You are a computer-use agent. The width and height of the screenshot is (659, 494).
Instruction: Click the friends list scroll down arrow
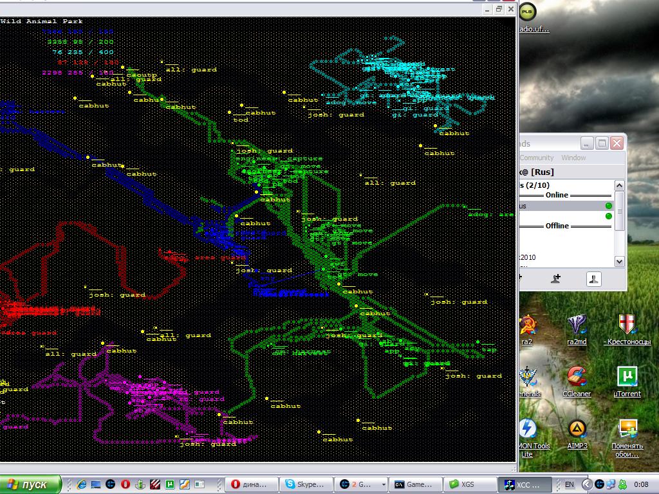pos(619,261)
